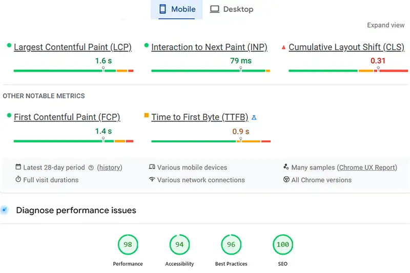
Task: Open Cumulative Layout Shift (CLS) link
Action: [347, 47]
